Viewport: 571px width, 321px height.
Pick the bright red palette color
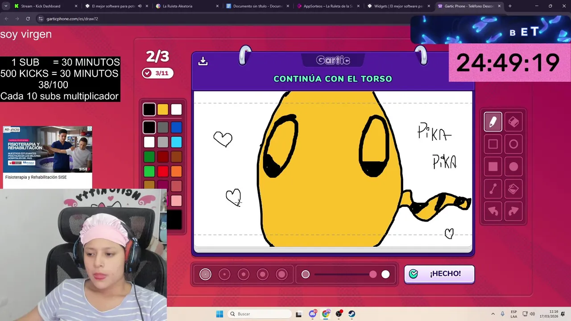coord(163,171)
